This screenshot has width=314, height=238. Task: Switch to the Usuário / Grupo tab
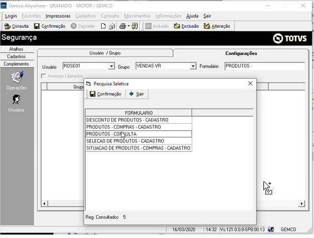[105, 53]
